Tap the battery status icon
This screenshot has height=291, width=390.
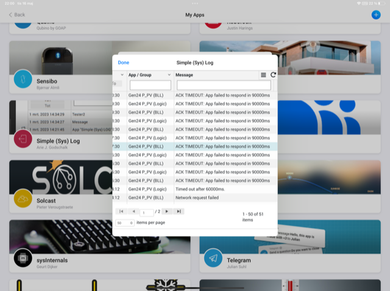(x=383, y=4)
